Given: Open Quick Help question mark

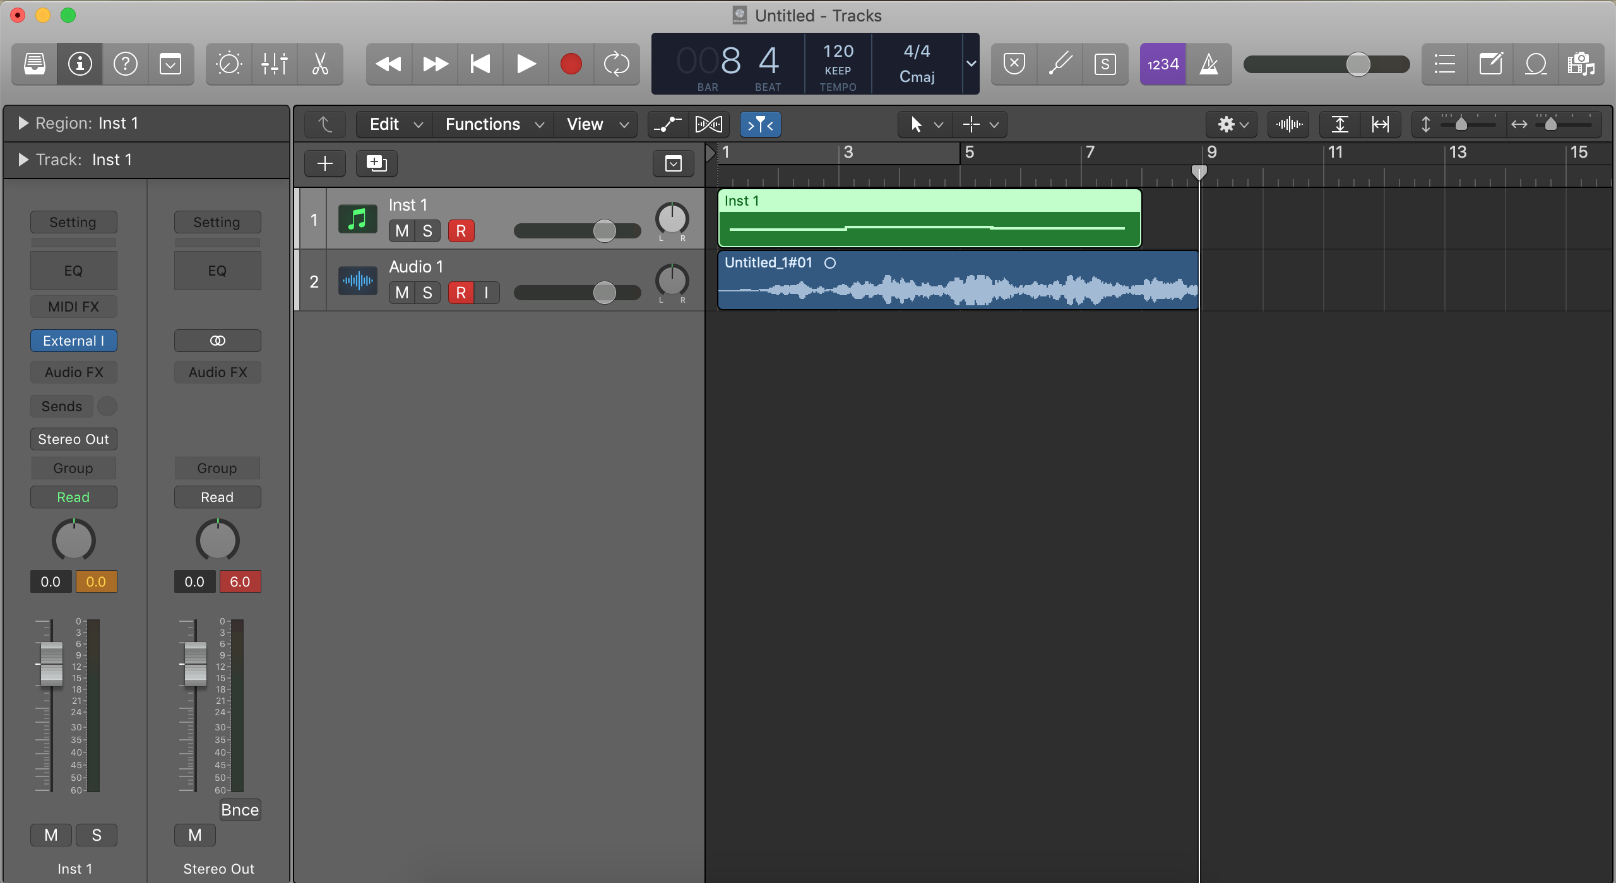Looking at the screenshot, I should pyautogui.click(x=126, y=64).
